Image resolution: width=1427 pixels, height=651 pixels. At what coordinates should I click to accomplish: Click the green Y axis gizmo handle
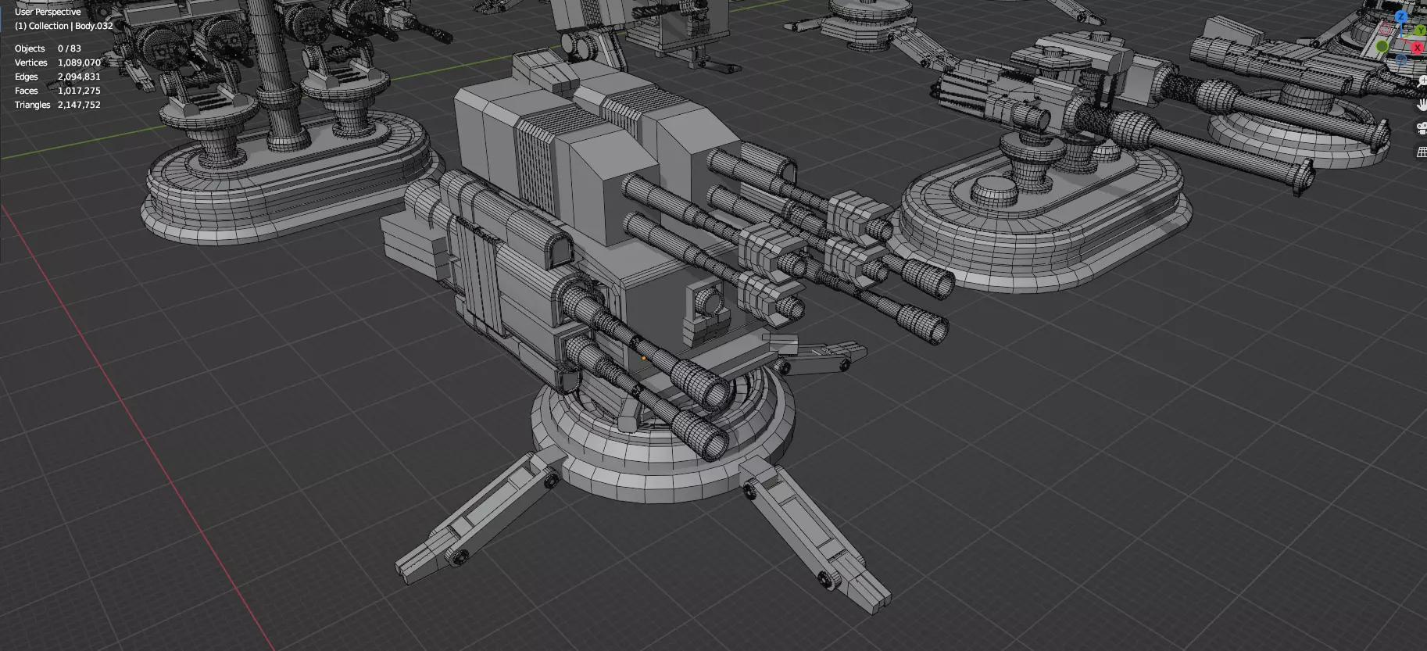(x=1421, y=30)
